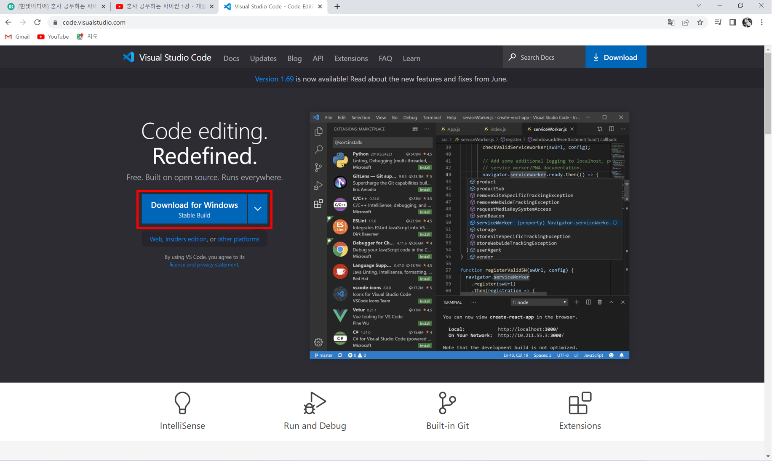
Task: Bookmark this page with star icon
Action: (700, 22)
